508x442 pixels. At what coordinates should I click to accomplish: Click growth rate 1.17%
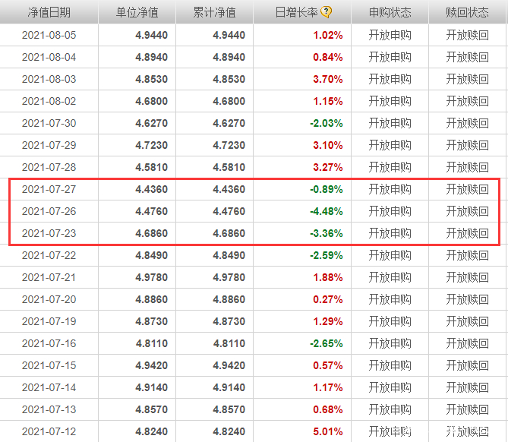tap(328, 387)
